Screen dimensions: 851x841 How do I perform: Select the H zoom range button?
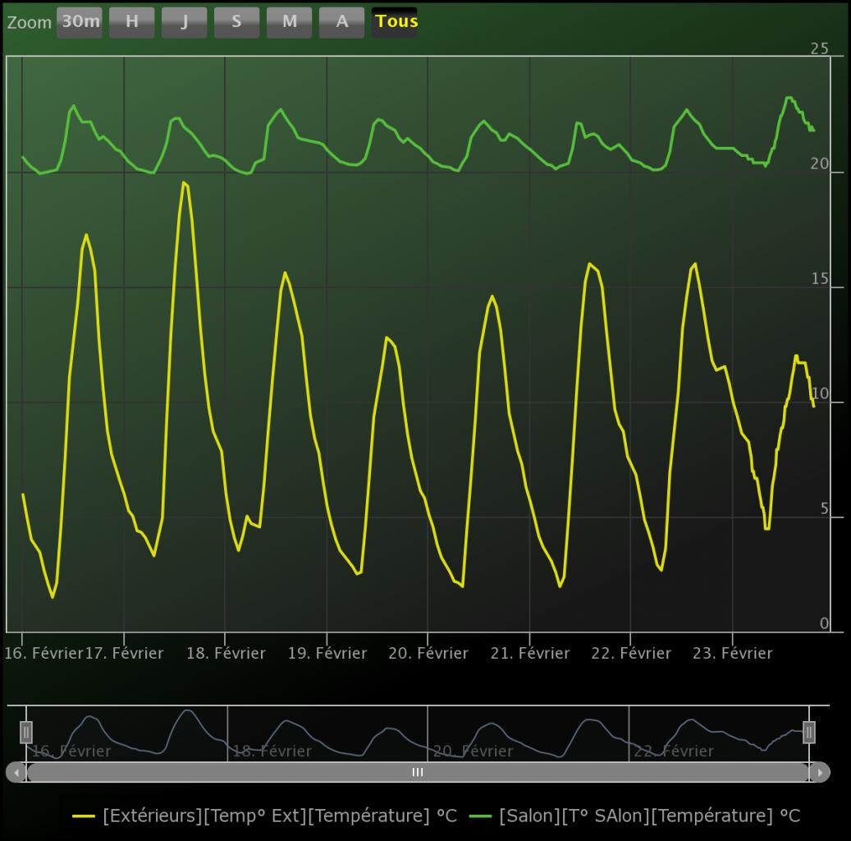132,21
